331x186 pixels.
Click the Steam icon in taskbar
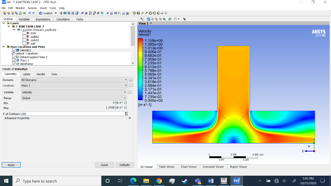(x=185, y=181)
